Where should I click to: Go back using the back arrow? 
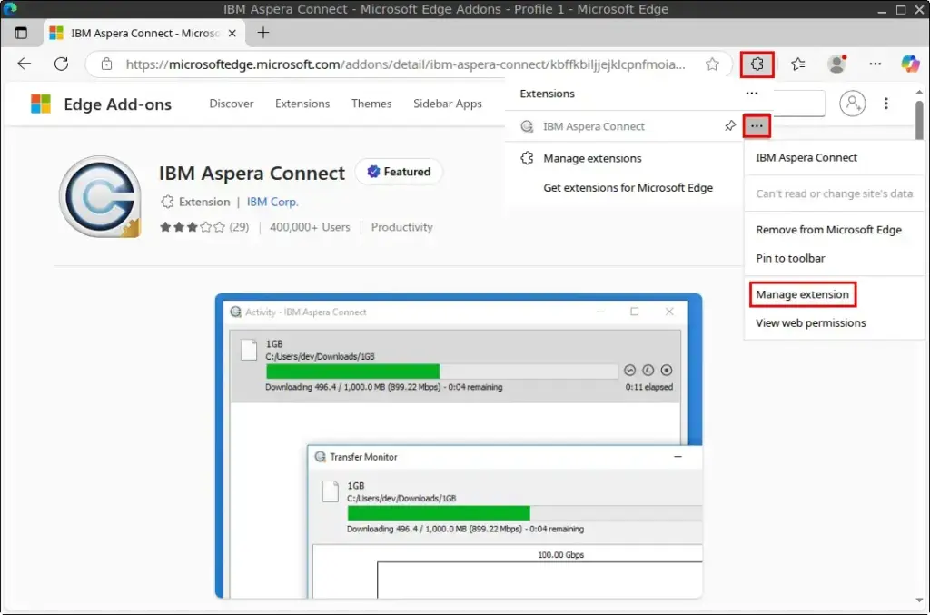tap(25, 64)
